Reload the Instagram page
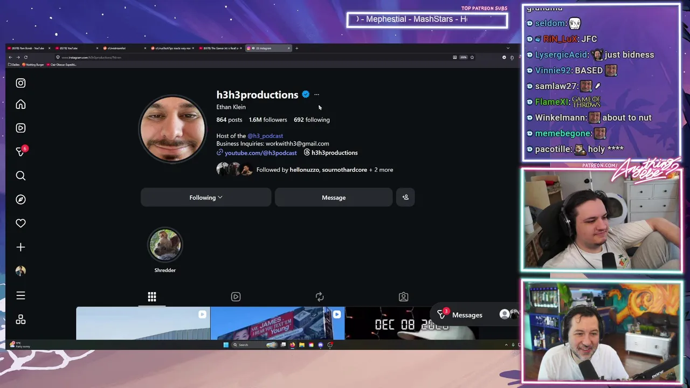Viewport: 690px width, 388px height. point(26,57)
